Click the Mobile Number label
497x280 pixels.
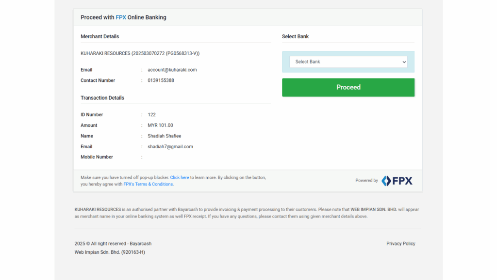(x=97, y=157)
